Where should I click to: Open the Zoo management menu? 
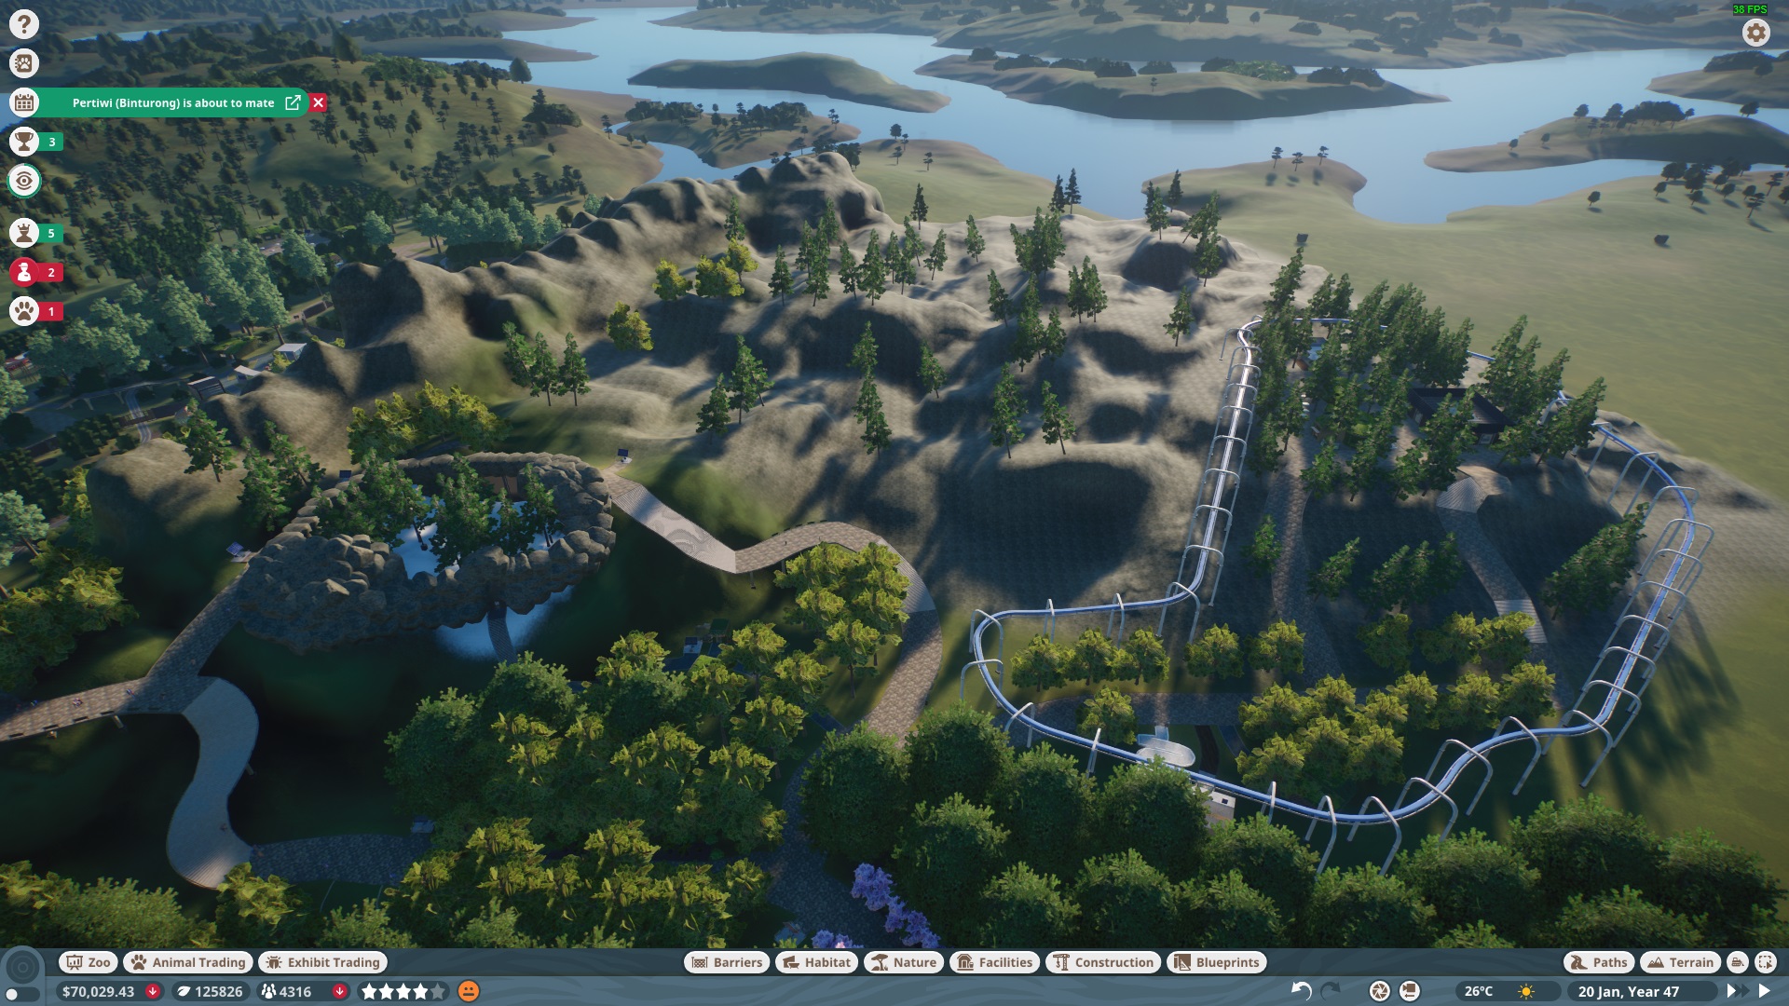(88, 962)
